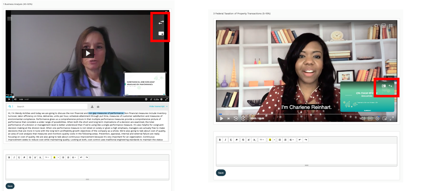Mute the Business Analysis video volume

pyautogui.click(x=15, y=99)
